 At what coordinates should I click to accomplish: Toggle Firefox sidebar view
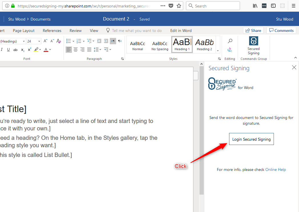pos(273,6)
